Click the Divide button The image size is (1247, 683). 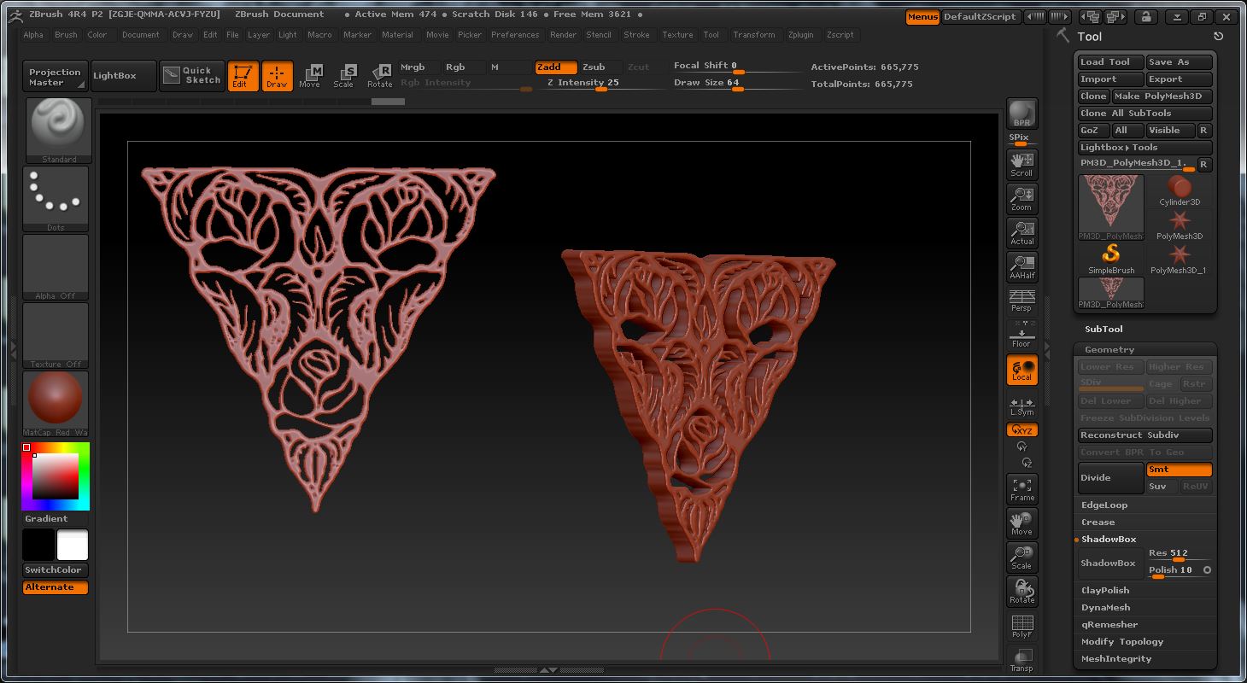click(1110, 478)
